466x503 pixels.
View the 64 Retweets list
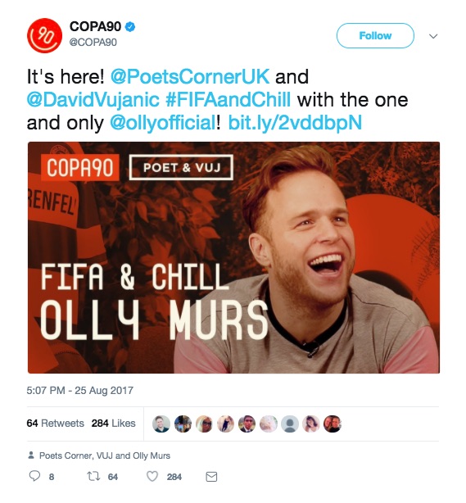click(55, 423)
